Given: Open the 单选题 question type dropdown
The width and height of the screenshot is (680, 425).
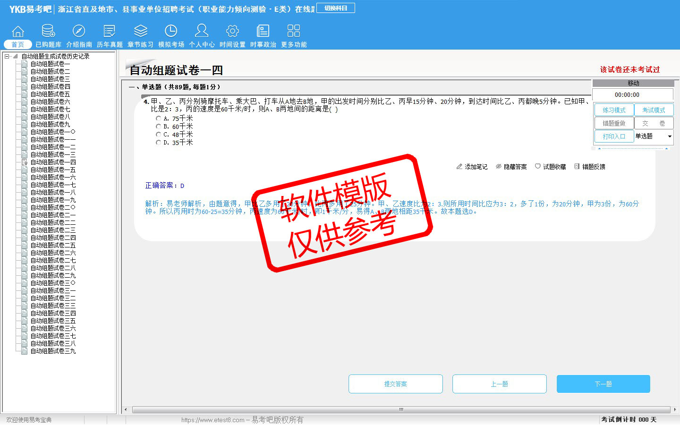Looking at the screenshot, I should (x=669, y=136).
